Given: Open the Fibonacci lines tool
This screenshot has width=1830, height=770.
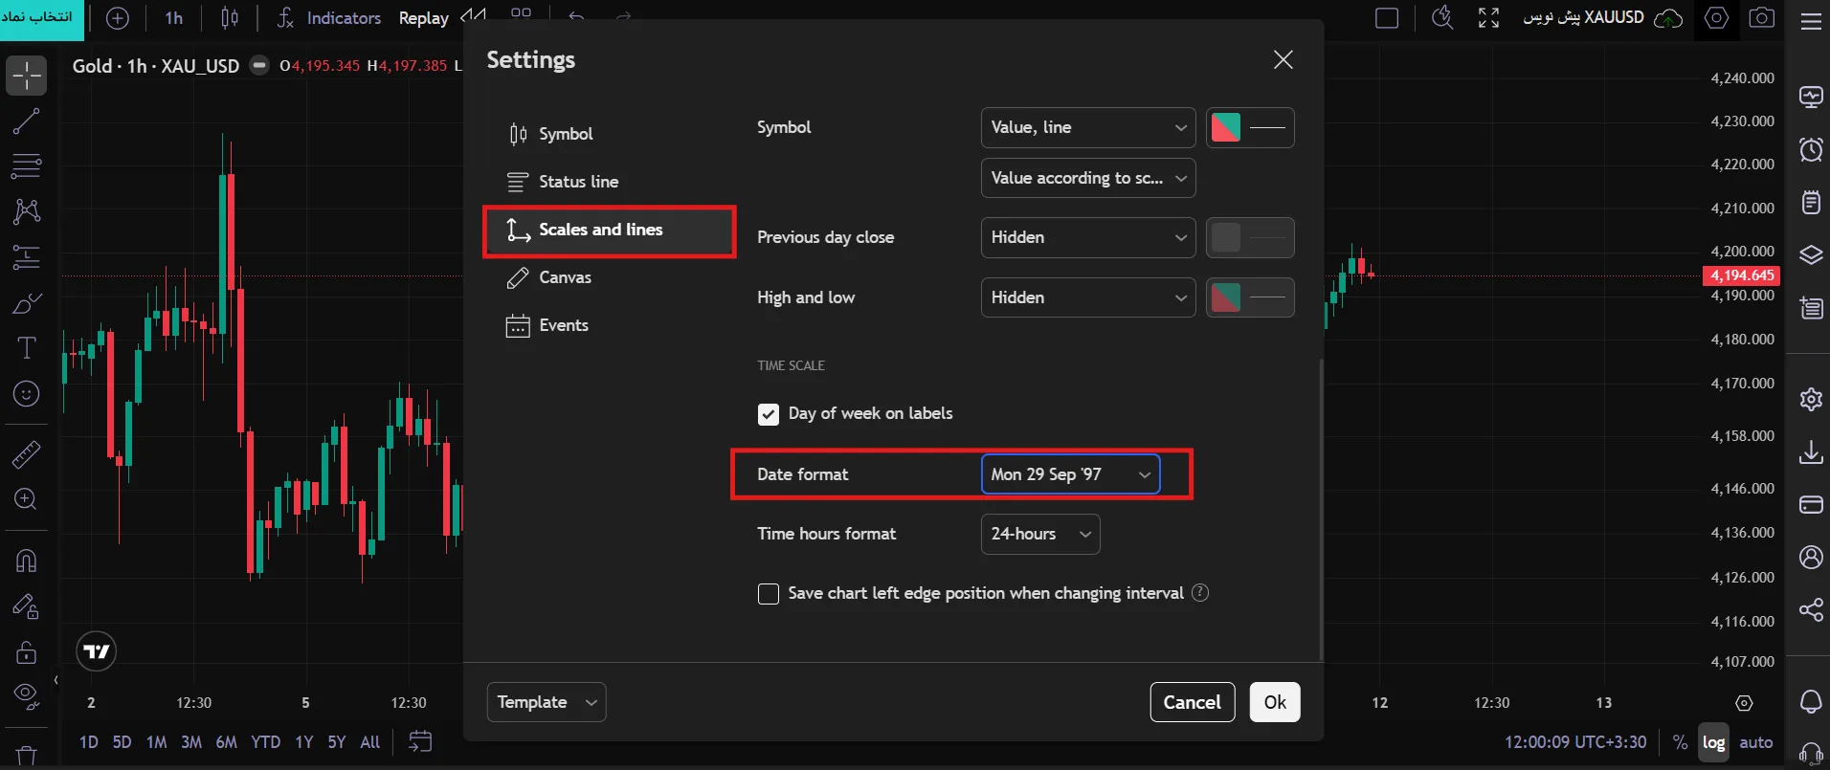Looking at the screenshot, I should (26, 165).
